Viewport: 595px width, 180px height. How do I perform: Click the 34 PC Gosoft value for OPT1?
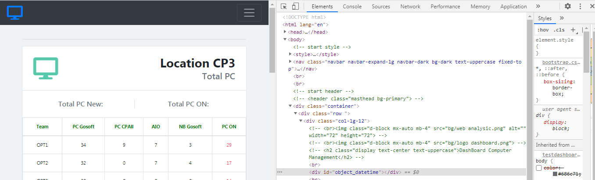point(83,145)
